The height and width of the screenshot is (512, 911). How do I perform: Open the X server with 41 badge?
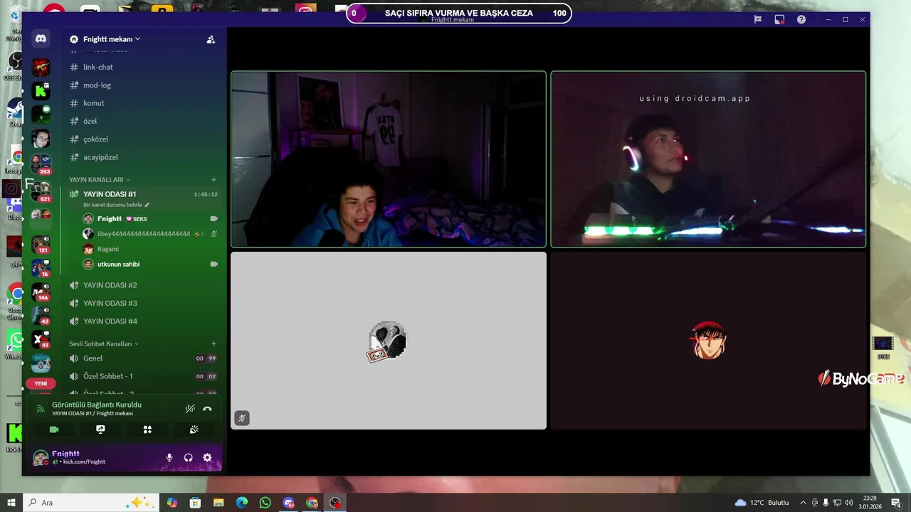point(41,339)
